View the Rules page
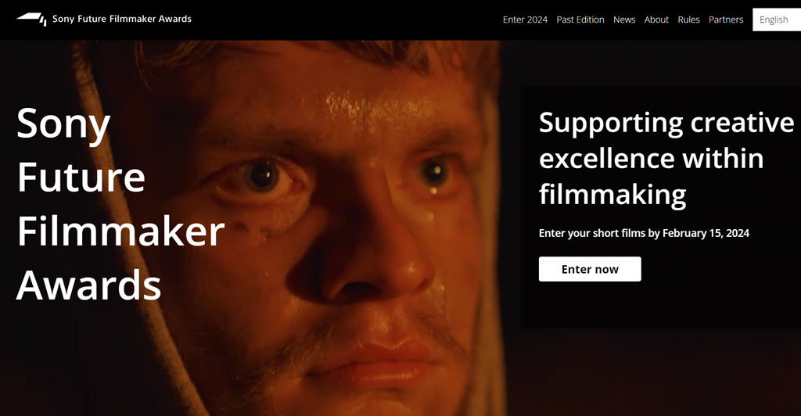Screen dimensions: 801x416 688,20
